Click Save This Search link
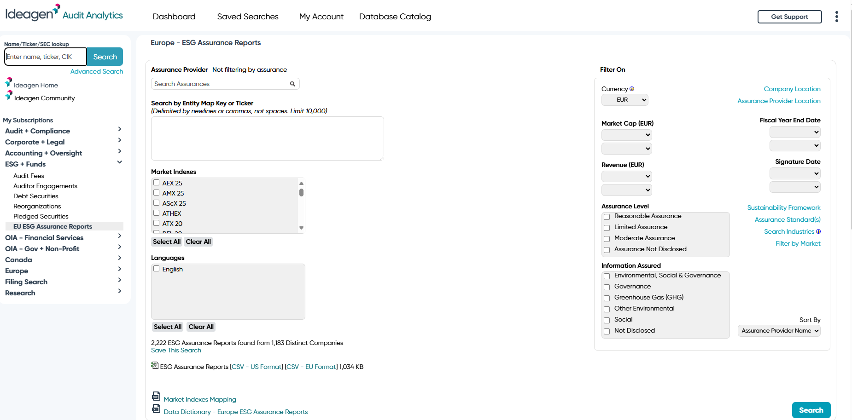This screenshot has width=852, height=420. tap(176, 350)
